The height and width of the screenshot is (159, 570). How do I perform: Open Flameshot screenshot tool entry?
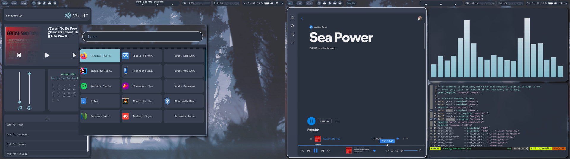(142, 86)
